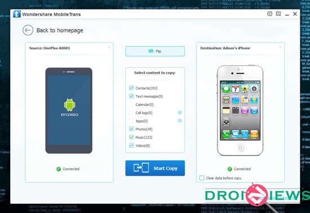Select 'Source: OnePlus A0001' label
Image resolution: width=310 pixels, height=213 pixels.
[x=50, y=48]
